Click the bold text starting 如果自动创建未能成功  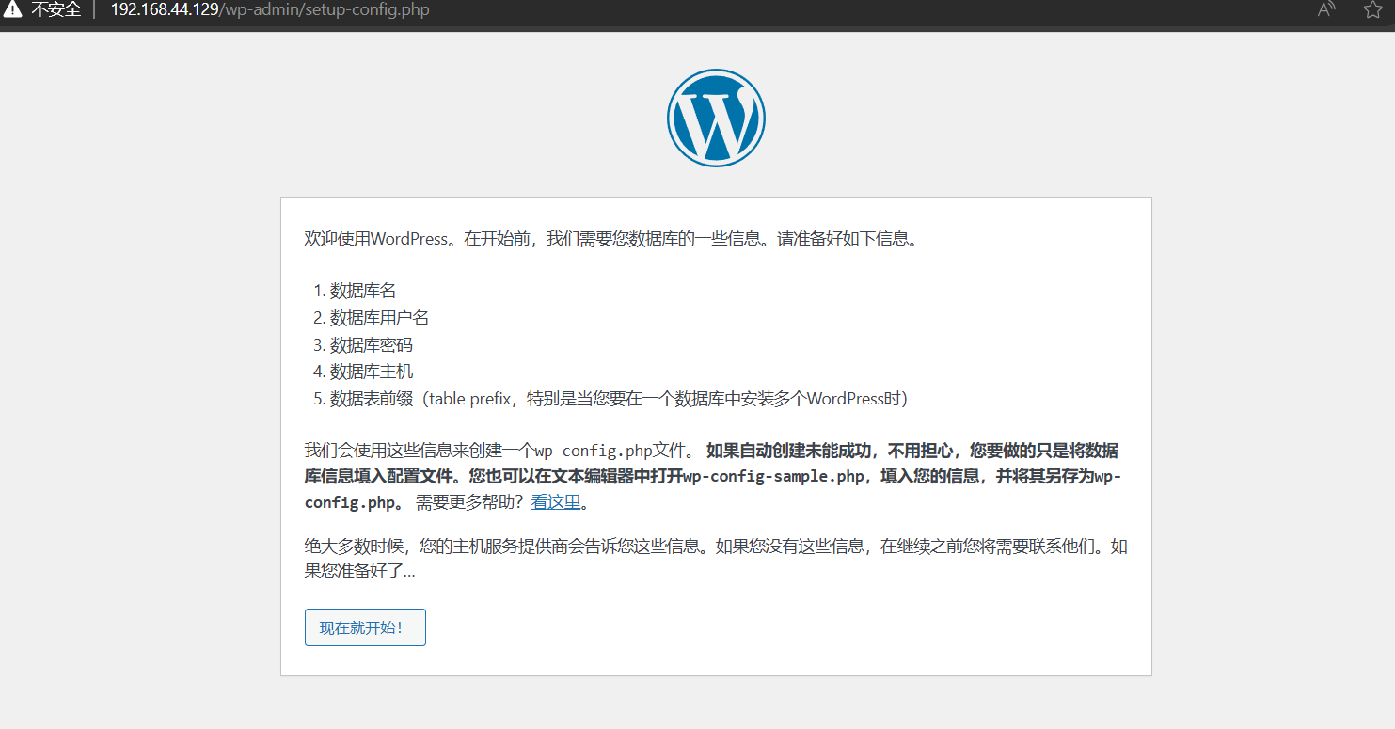click(x=713, y=476)
